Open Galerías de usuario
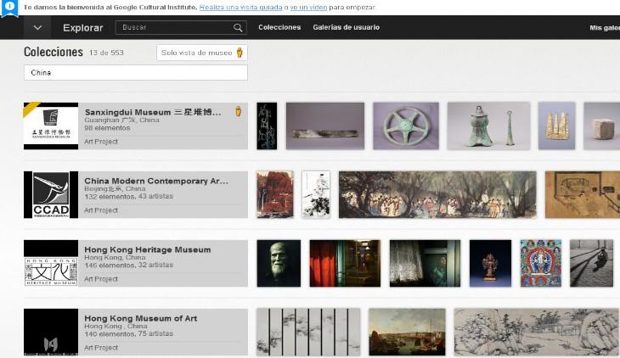The height and width of the screenshot is (358, 620). 346,27
